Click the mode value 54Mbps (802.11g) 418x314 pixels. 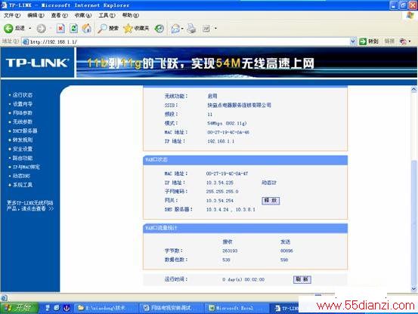pos(227,123)
